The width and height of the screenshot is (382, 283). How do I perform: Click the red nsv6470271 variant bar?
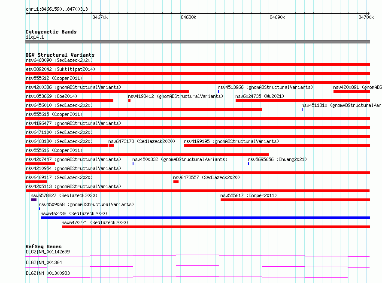coord(216,227)
